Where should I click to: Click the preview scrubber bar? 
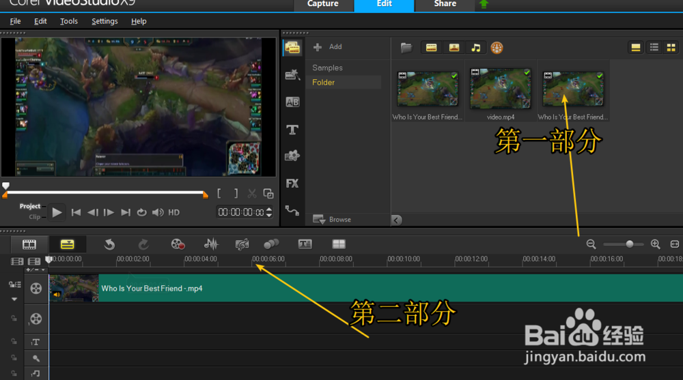coord(105,192)
